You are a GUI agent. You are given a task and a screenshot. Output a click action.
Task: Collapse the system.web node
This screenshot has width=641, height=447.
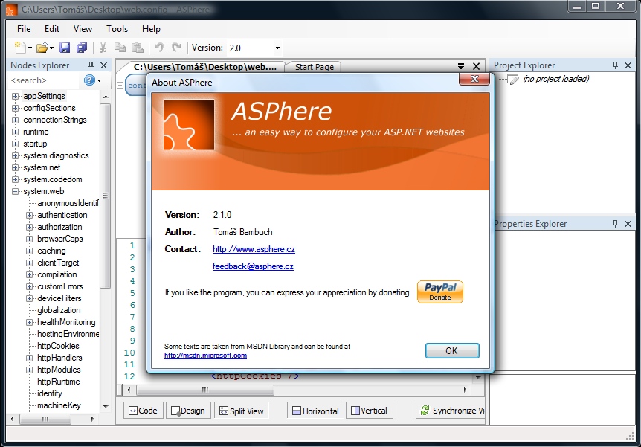15,191
